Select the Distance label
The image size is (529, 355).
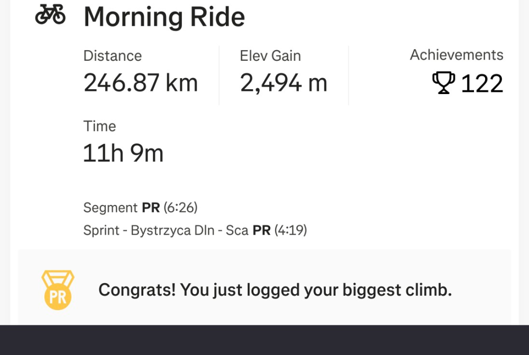[113, 56]
